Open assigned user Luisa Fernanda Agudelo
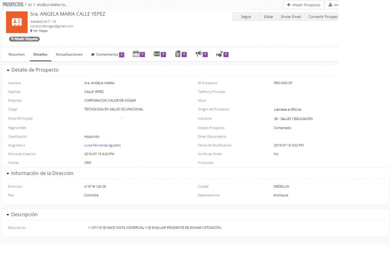This screenshot has height=264, width=390. click(102, 145)
